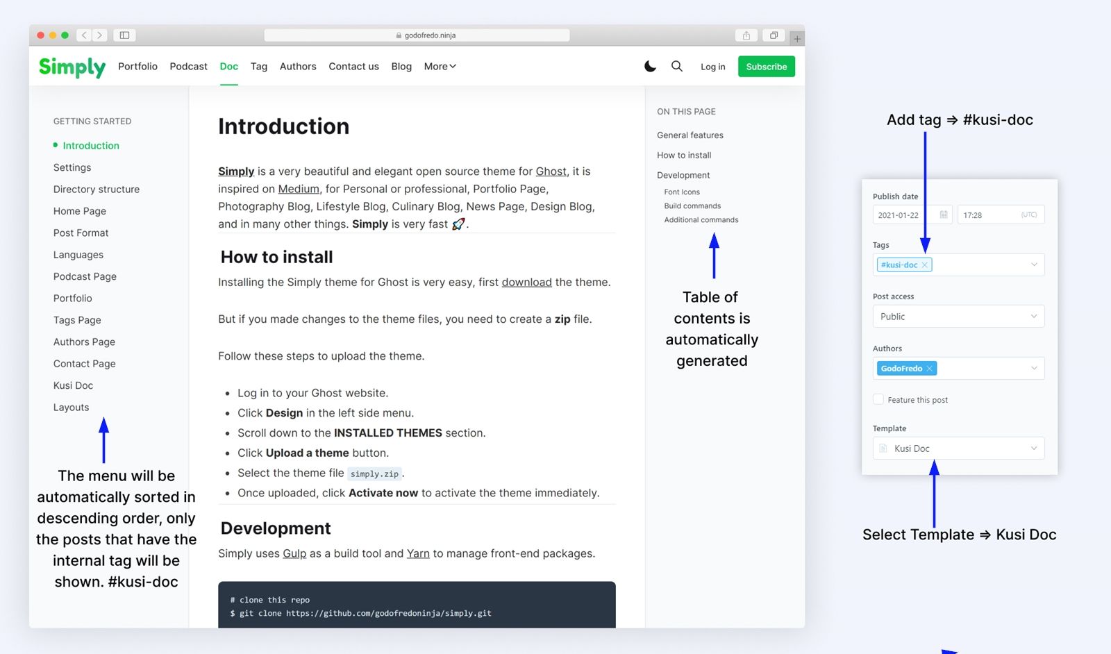
Task: Open Contact Page doc entry
Action: (x=85, y=364)
